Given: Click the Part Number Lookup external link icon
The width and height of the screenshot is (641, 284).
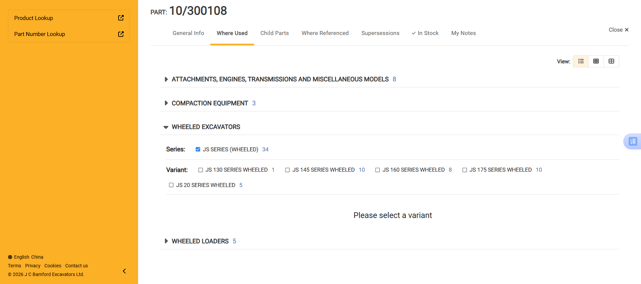Looking at the screenshot, I should point(121,34).
